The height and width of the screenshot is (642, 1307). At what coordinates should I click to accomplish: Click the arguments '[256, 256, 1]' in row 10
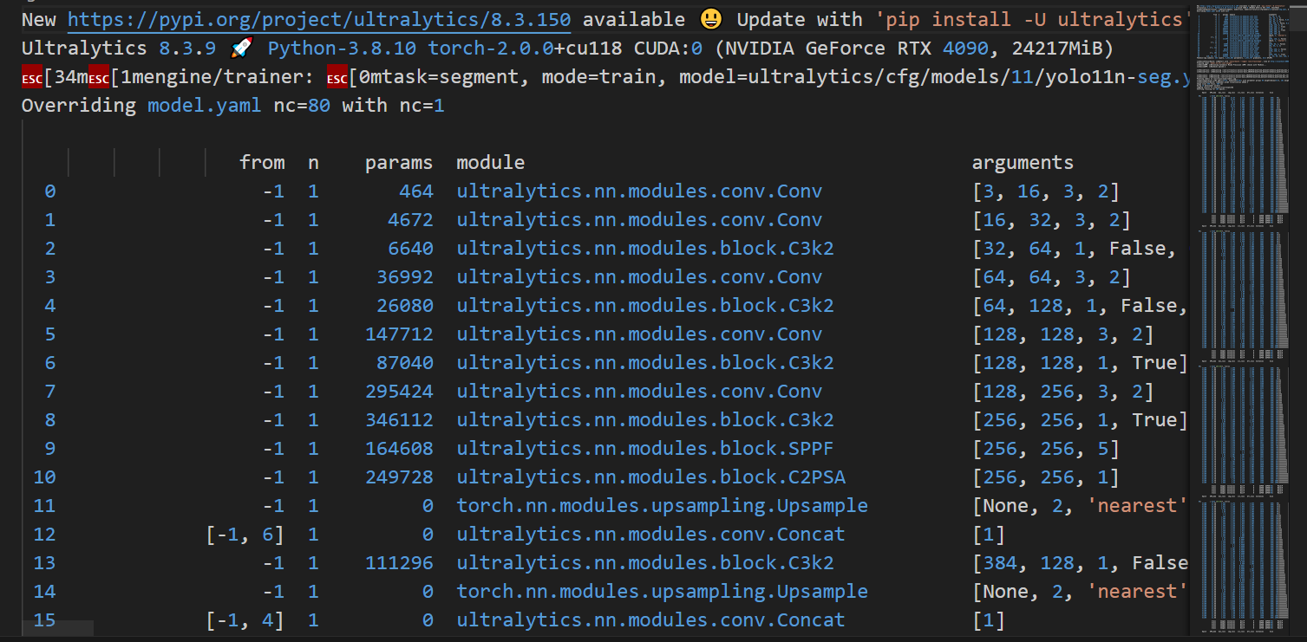(1046, 477)
